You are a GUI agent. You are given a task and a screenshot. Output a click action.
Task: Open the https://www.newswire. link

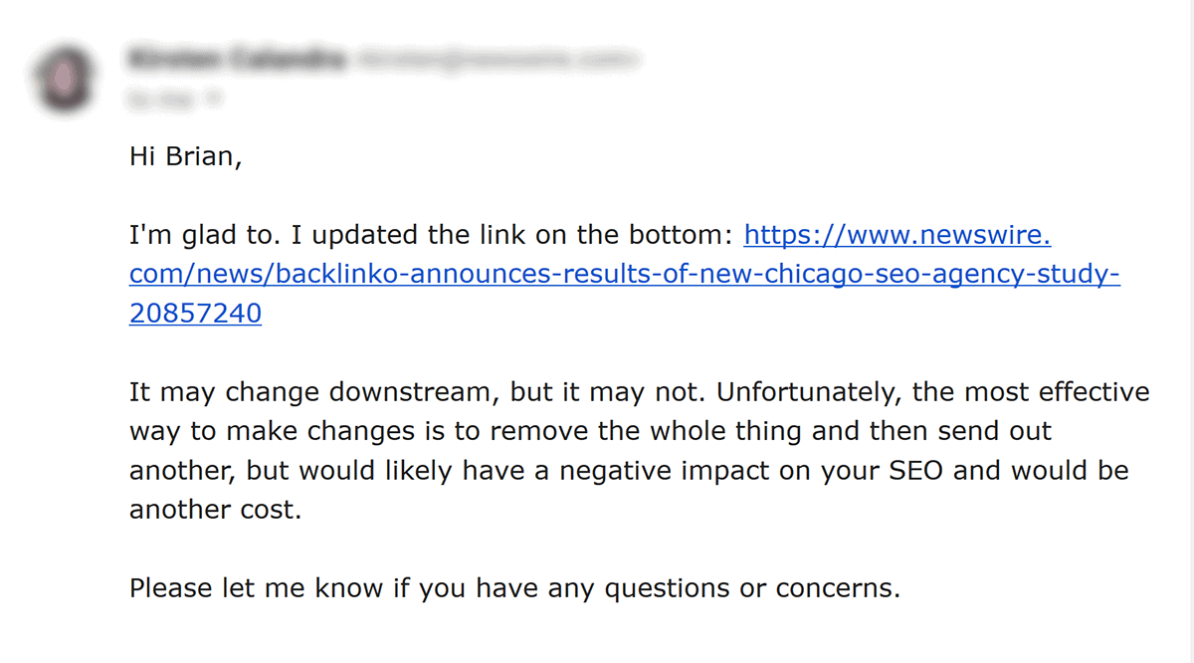click(x=897, y=236)
